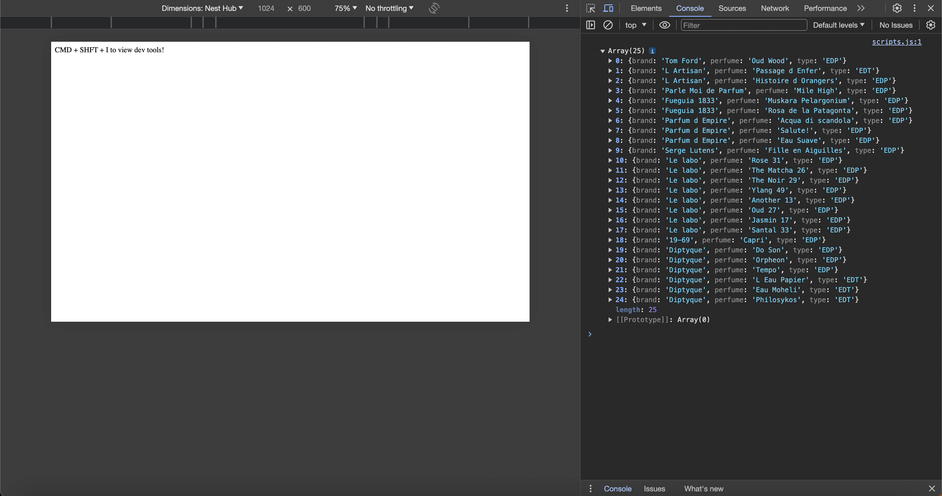Open the Dimensions: Nest Hub dropdown
The width and height of the screenshot is (942, 496).
coord(202,8)
